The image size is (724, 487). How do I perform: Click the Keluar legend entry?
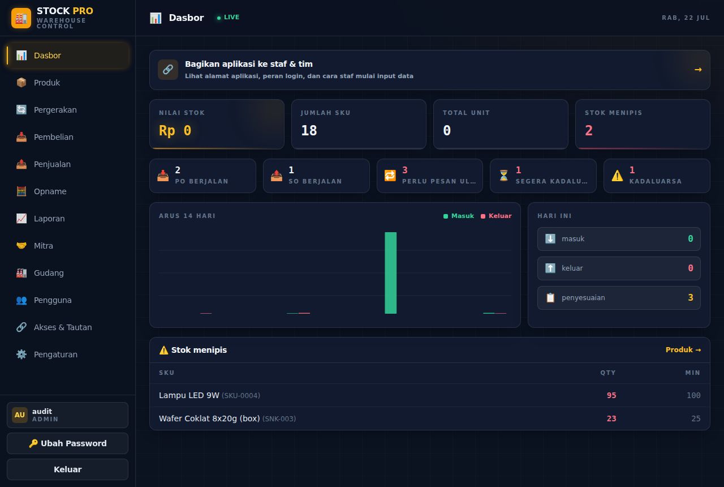pos(496,216)
